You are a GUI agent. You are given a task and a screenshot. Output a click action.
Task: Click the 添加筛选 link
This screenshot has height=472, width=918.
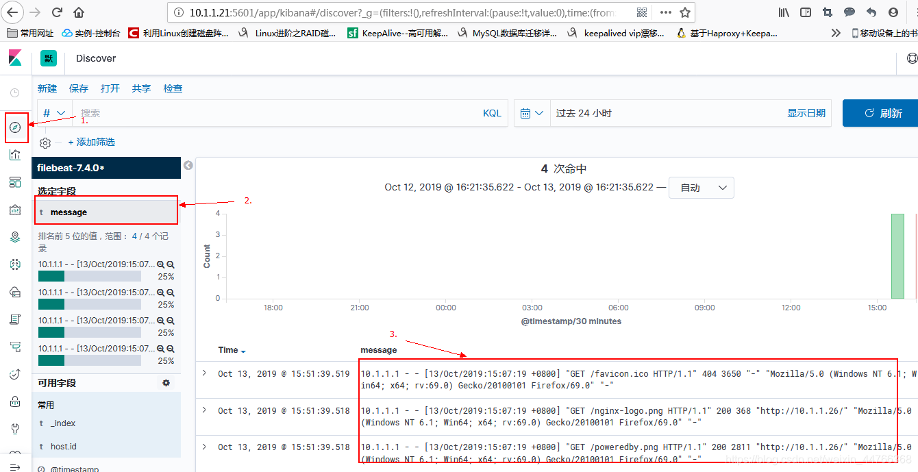(x=92, y=142)
